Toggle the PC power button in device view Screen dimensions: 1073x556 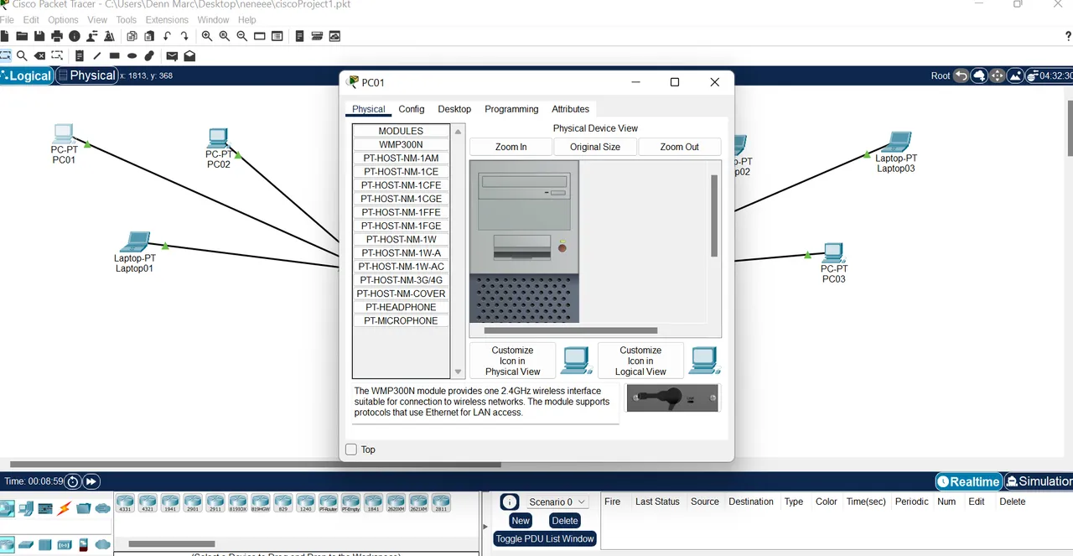click(562, 247)
